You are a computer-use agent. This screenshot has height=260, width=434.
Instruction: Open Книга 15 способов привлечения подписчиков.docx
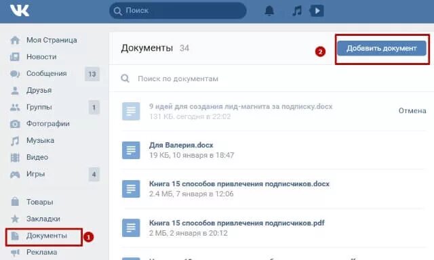(x=239, y=183)
